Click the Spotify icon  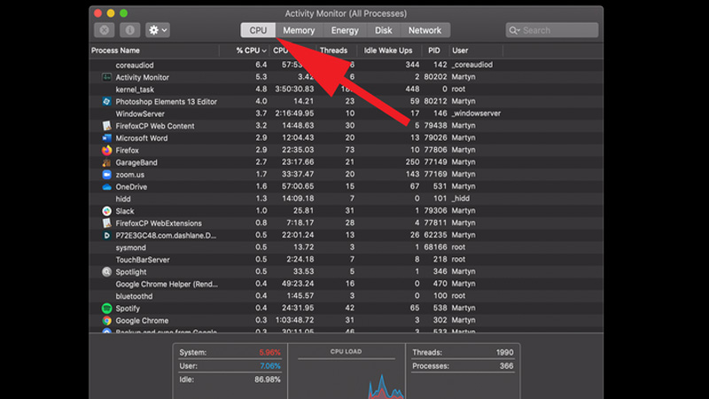coord(106,309)
